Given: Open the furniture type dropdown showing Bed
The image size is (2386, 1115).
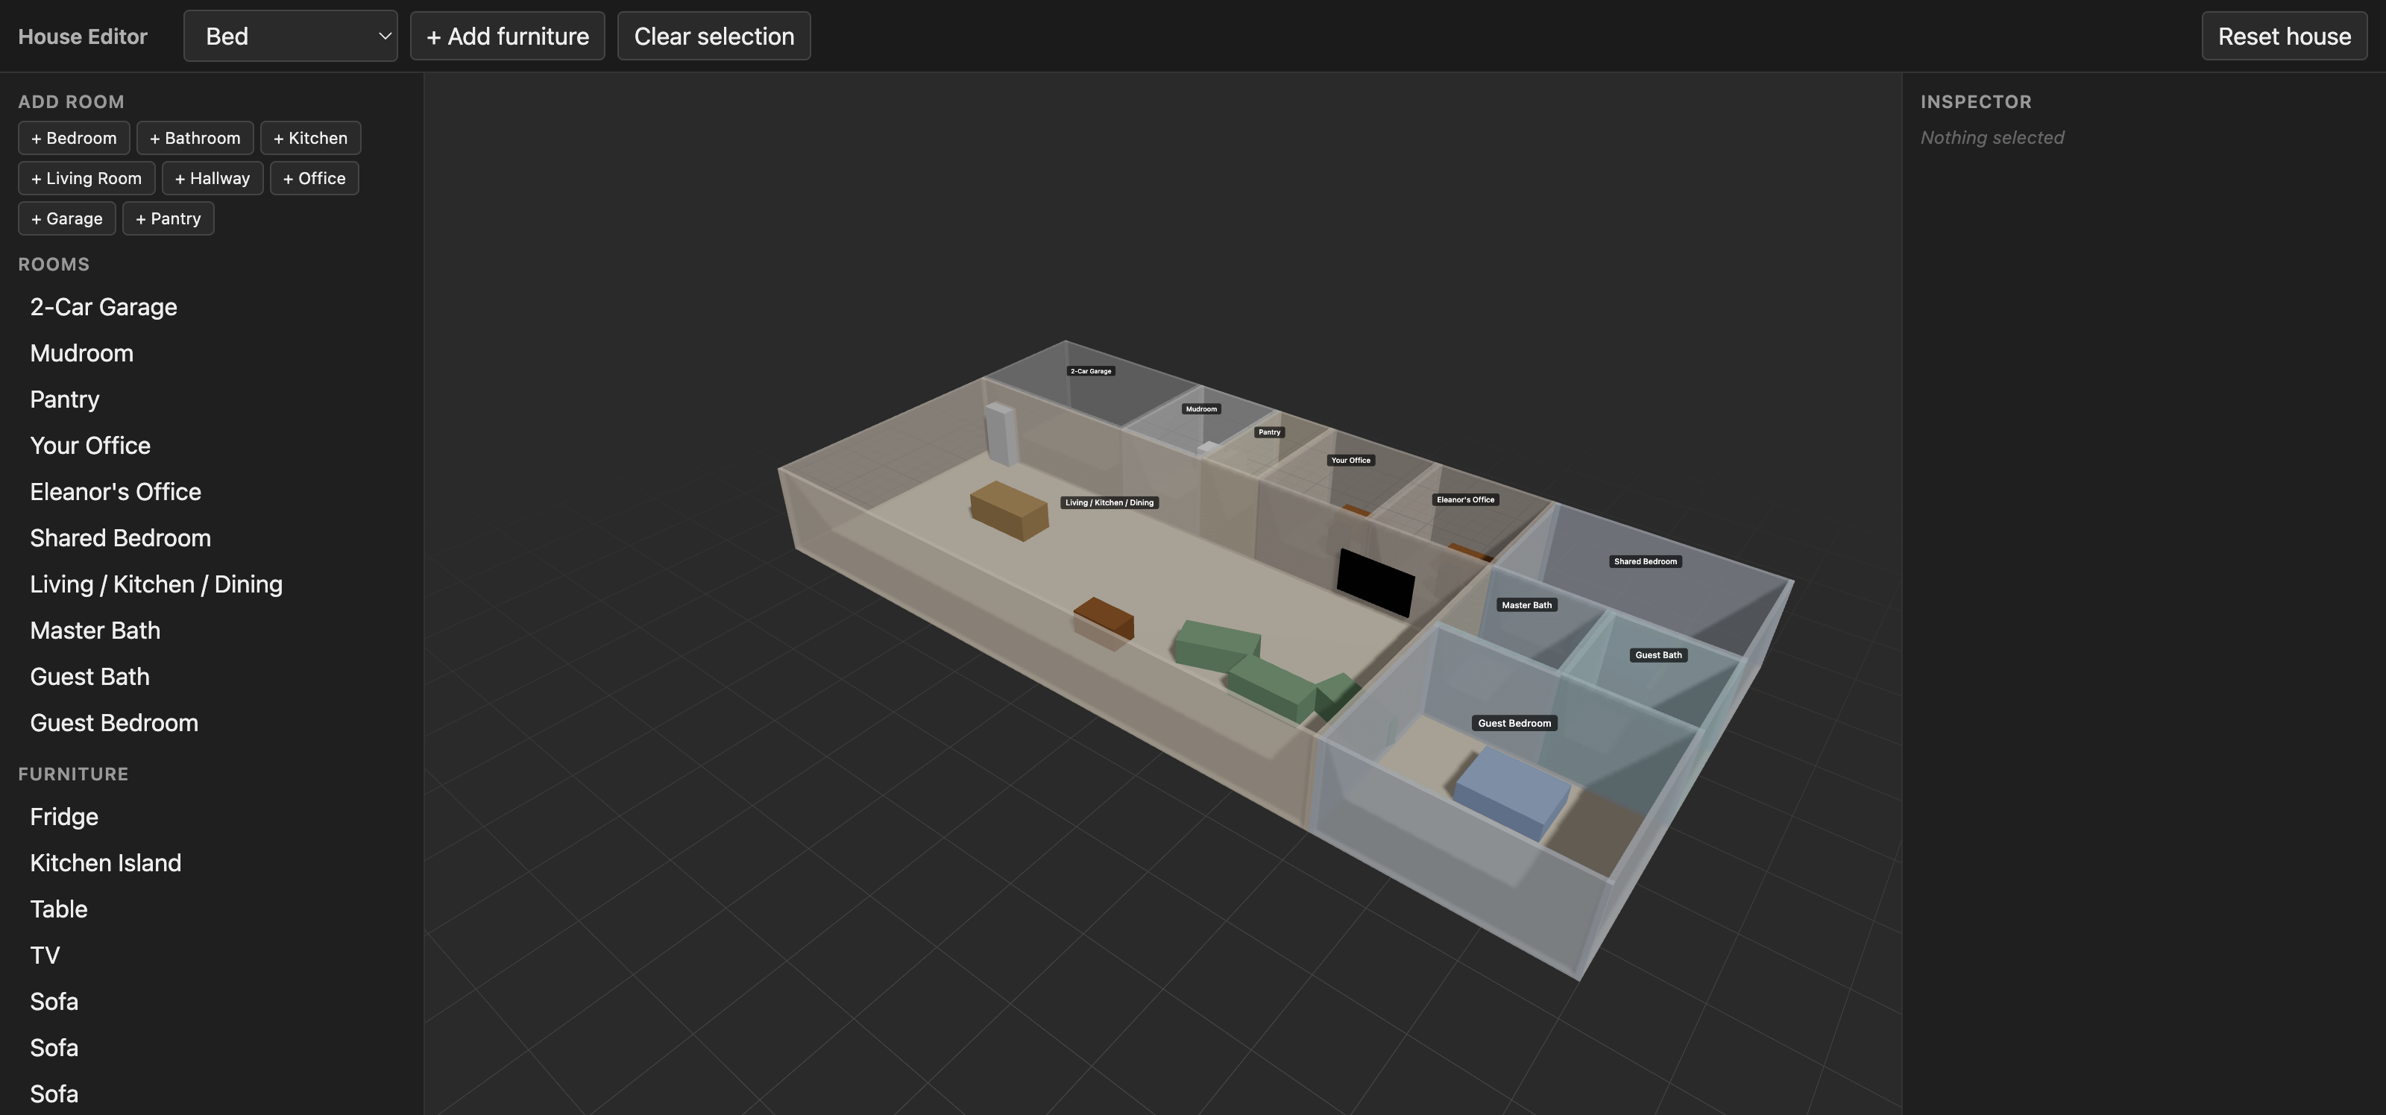Looking at the screenshot, I should pos(290,35).
